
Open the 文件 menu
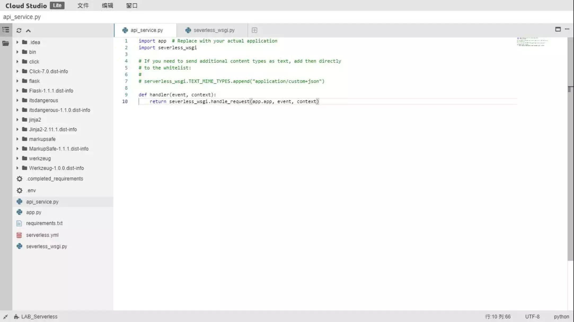point(83,6)
